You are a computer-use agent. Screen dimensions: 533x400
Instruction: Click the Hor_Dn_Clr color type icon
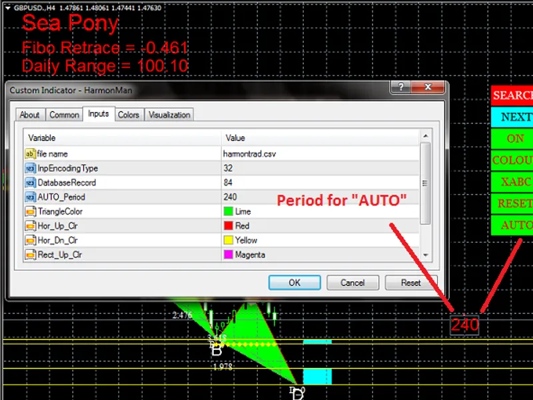click(30, 240)
